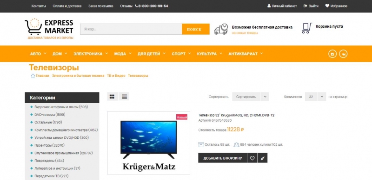Image resolution: width=372 pixels, height=180 pixels.
Task: Focus the Я ищу search field
Action: tap(131, 29)
